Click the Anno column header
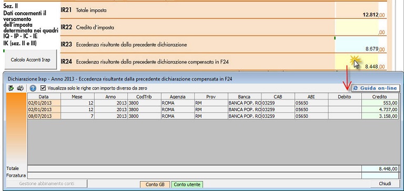This screenshot has width=404, height=191. tap(111, 97)
